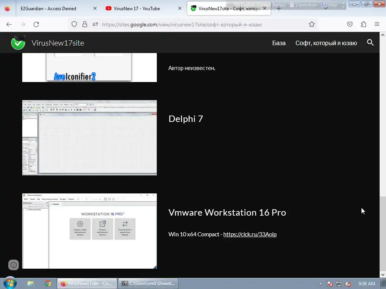Viewport: 386px width, 289px height.
Task: Open the extensions puzzle icon
Action: (364, 24)
